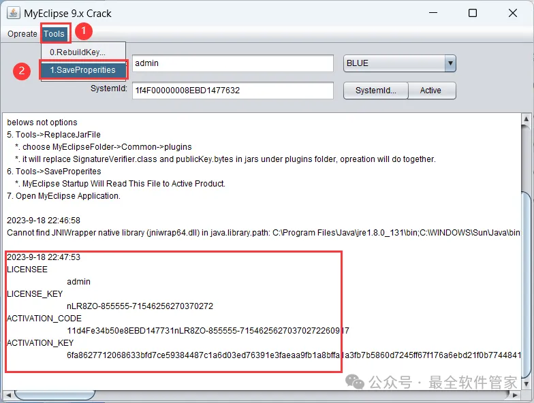Viewport: 534px width, 403px height.
Task: Click the timestamp 2023-9-18 22:47:53
Action: pos(44,257)
